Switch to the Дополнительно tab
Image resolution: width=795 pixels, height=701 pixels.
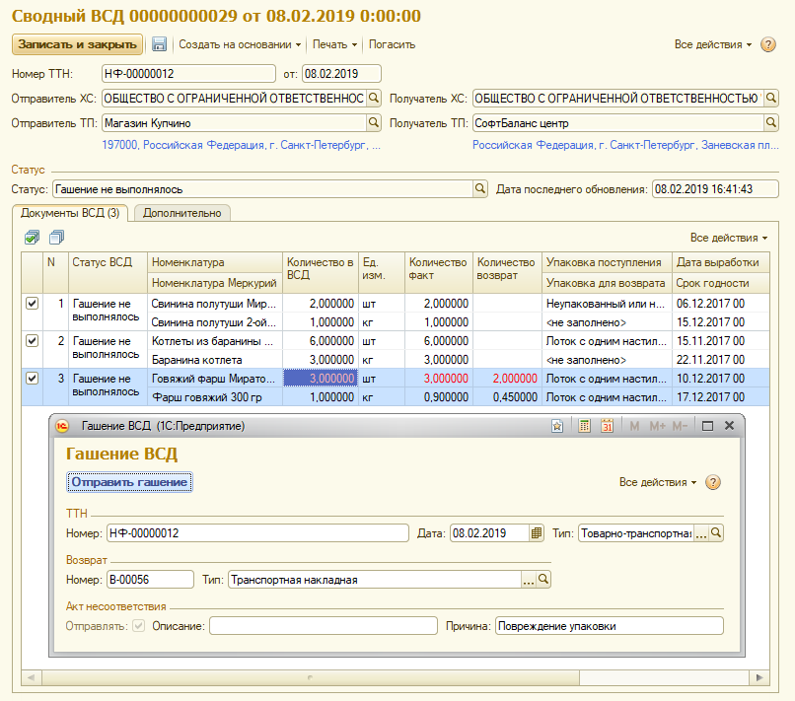182,213
